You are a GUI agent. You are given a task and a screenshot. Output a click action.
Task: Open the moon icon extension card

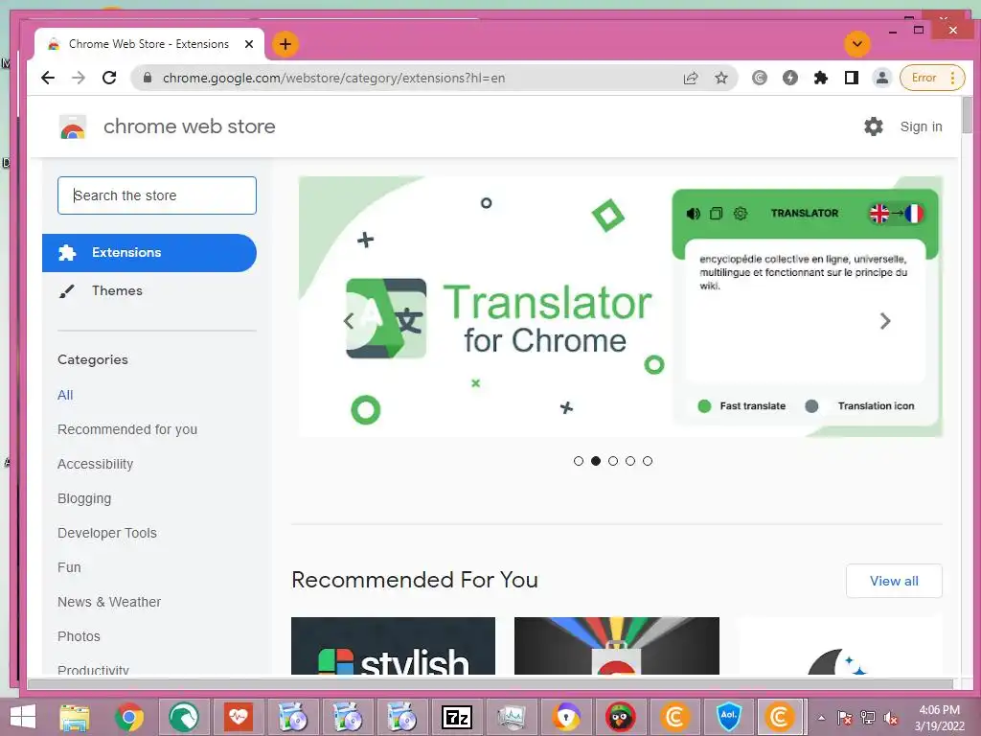tap(839, 646)
